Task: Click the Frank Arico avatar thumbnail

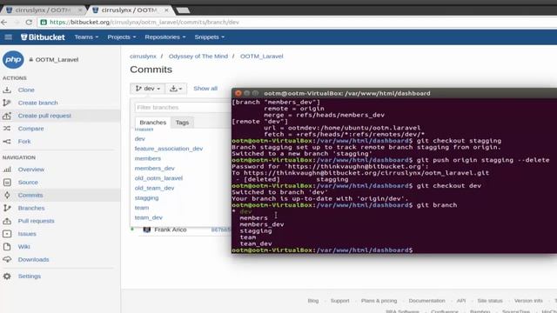Action: 147,230
